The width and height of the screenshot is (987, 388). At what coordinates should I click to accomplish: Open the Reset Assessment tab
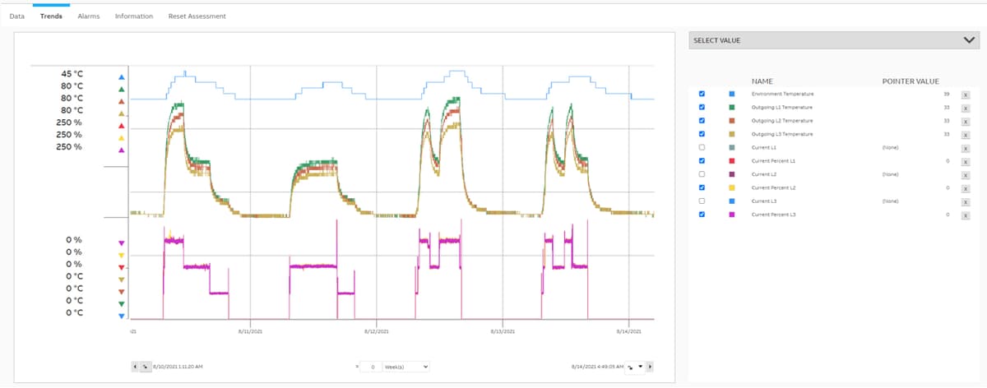(197, 16)
